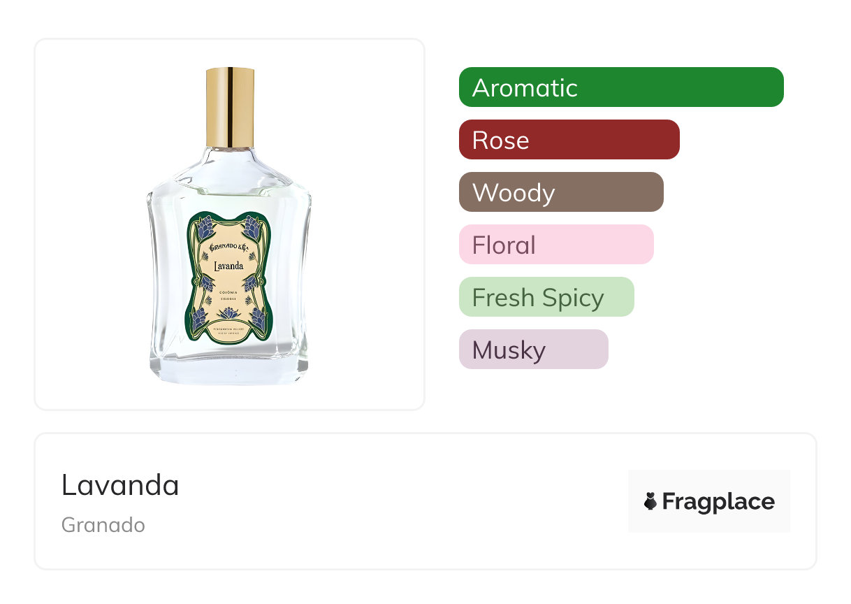
Task: Click the lower-right blue flower on the label
Action: [x=259, y=318]
